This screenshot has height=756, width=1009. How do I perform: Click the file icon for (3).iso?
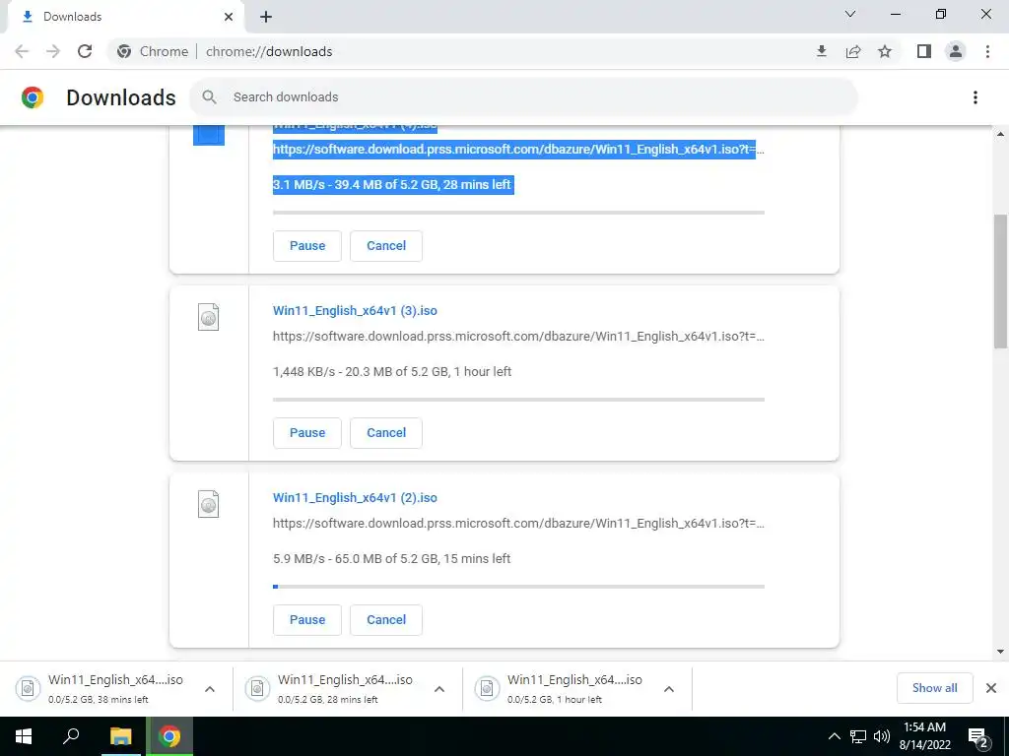(x=209, y=317)
